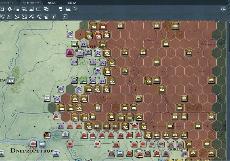The height and width of the screenshot is (161, 230).
Task: Select the yellow-outlined unit above Kharkov label
Action: (75, 44)
